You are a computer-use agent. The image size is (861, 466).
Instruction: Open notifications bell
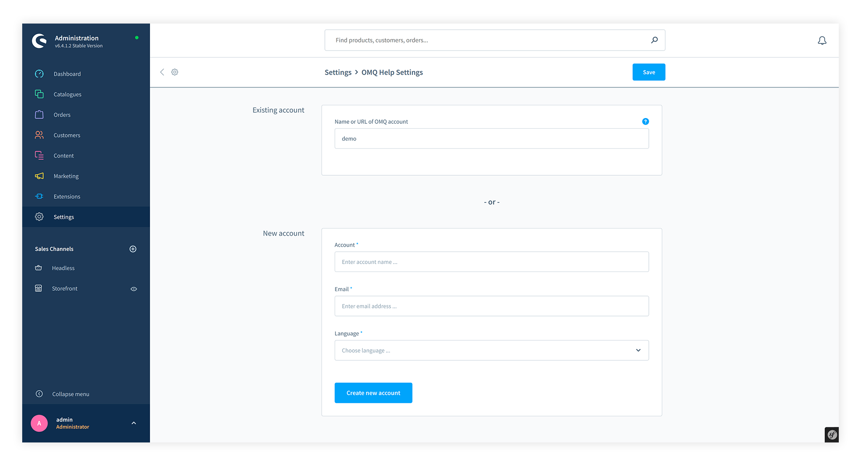coord(822,41)
